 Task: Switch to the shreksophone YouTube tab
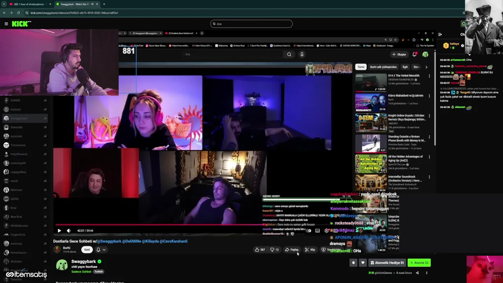(x=29, y=4)
